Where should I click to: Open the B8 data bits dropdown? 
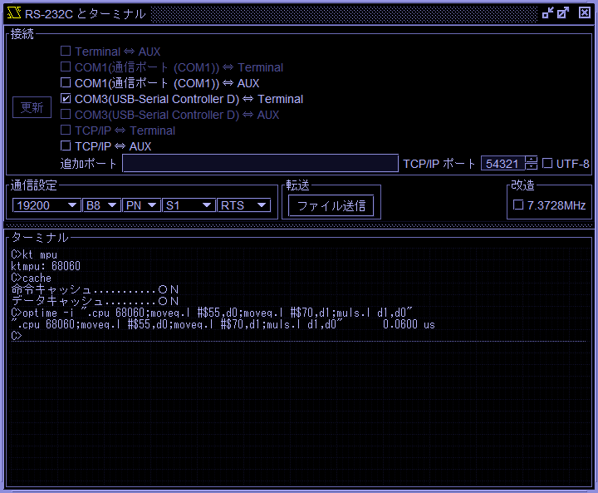(x=102, y=205)
